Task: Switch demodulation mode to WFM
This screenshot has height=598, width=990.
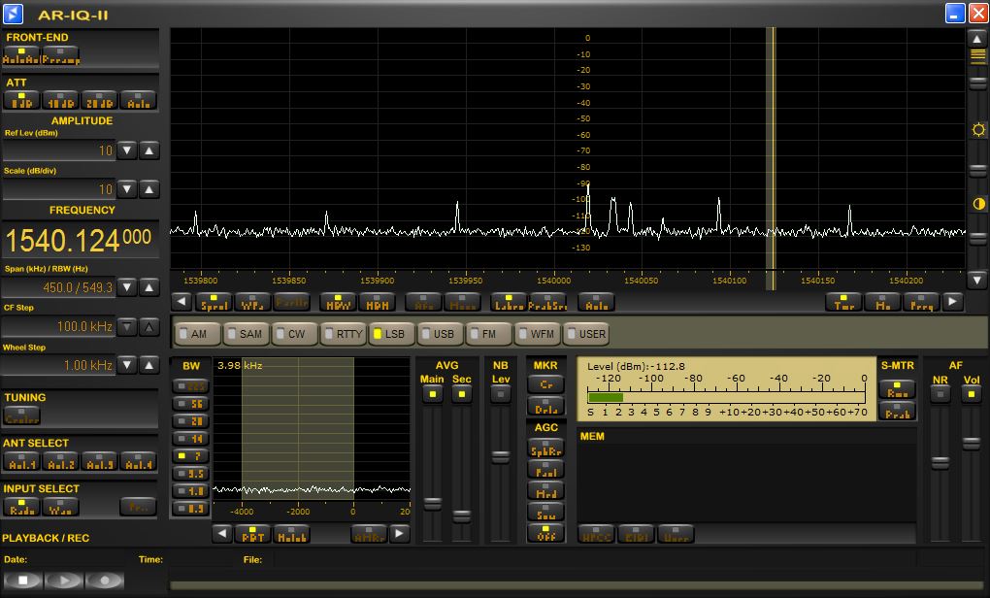Action: [539, 334]
